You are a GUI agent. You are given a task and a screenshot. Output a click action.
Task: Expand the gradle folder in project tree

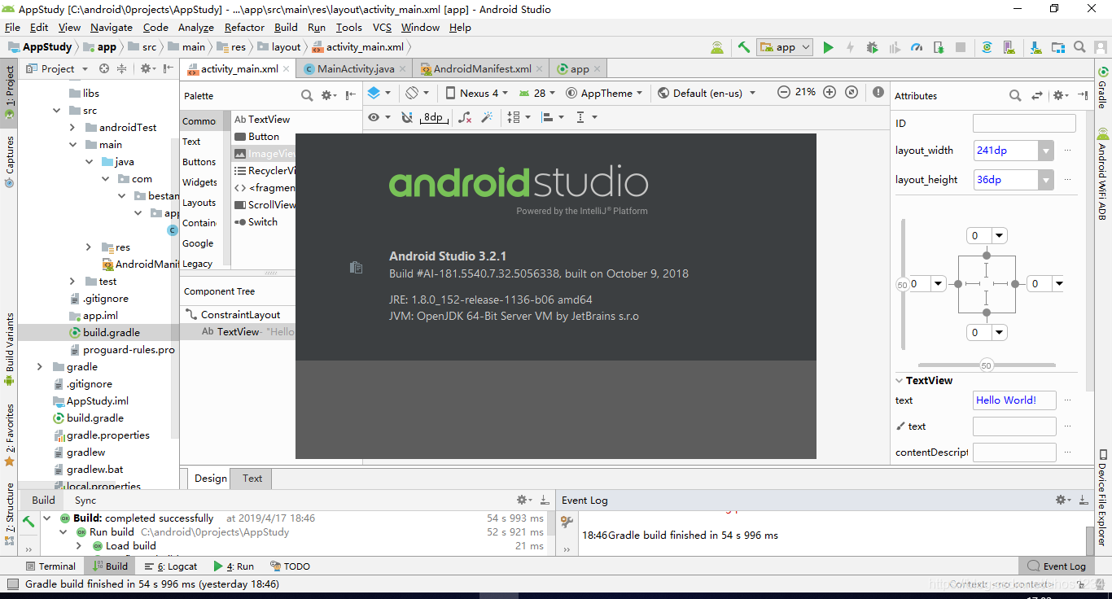pyautogui.click(x=39, y=367)
